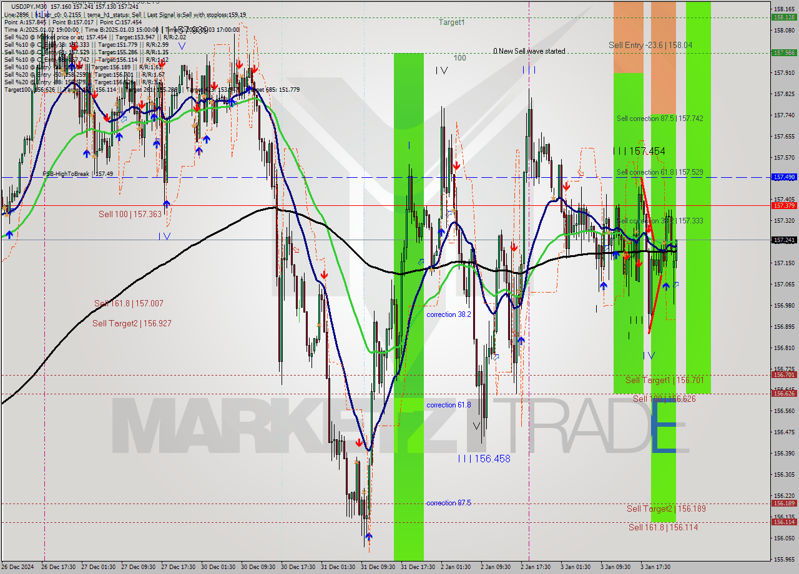Select the 155.965 price scale value
Image resolution: width=799 pixels, height=574 pixels.
[x=784, y=559]
